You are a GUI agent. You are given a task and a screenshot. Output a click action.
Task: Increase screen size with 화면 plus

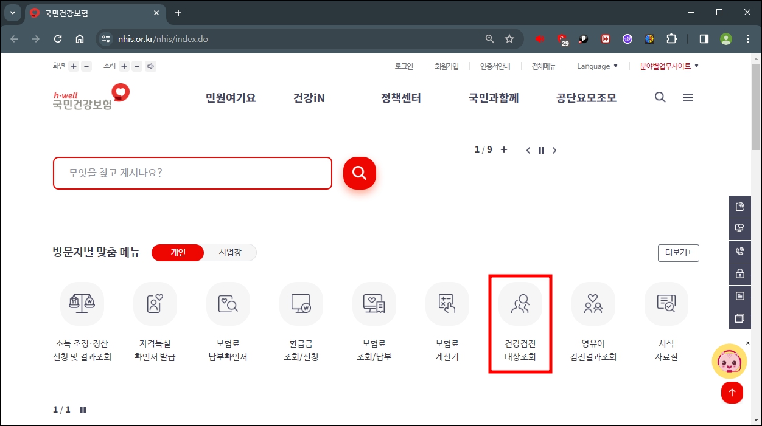coord(74,66)
